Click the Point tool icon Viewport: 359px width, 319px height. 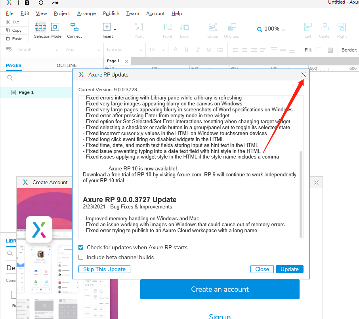pyautogui.click(x=139, y=28)
